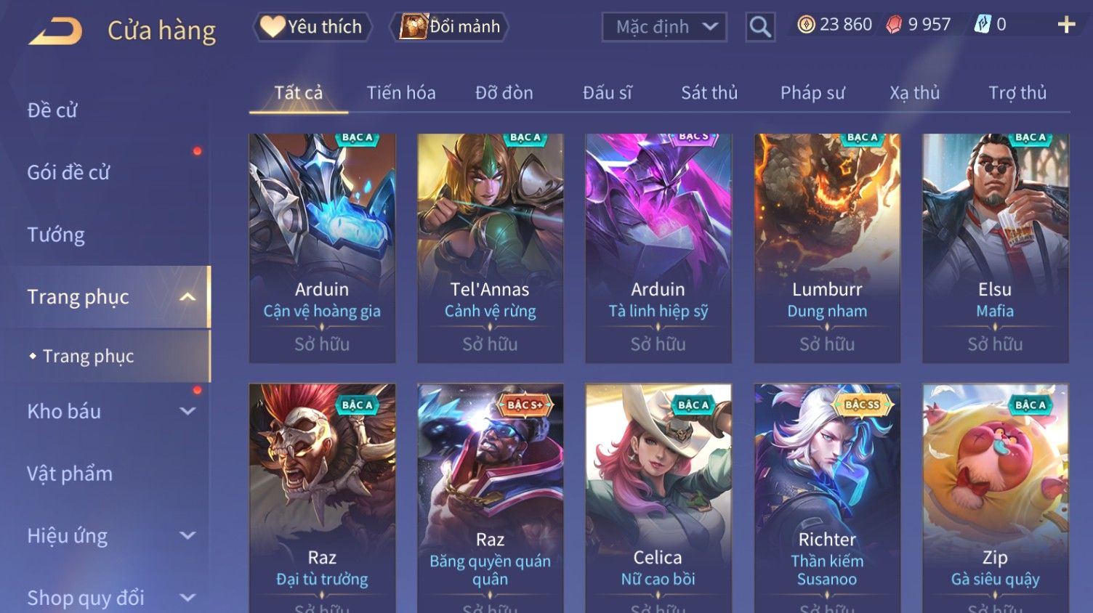Select the Tiến hóa tab
This screenshot has height=613, width=1093.
pos(401,93)
